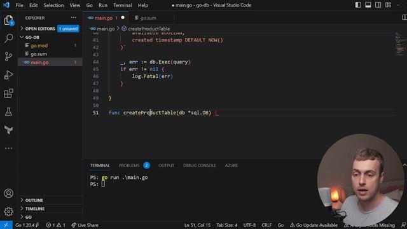The image size is (407, 229).
Task: Expand the Open Editors section
Action: pos(40,29)
